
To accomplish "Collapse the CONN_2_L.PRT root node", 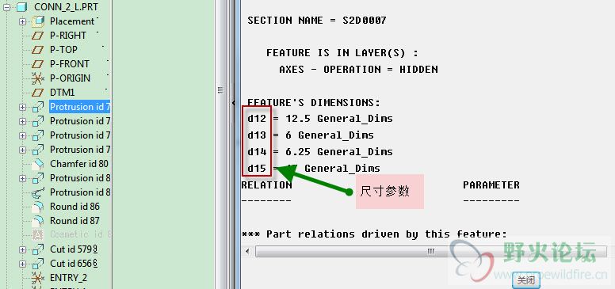I will (x=6, y=7).
